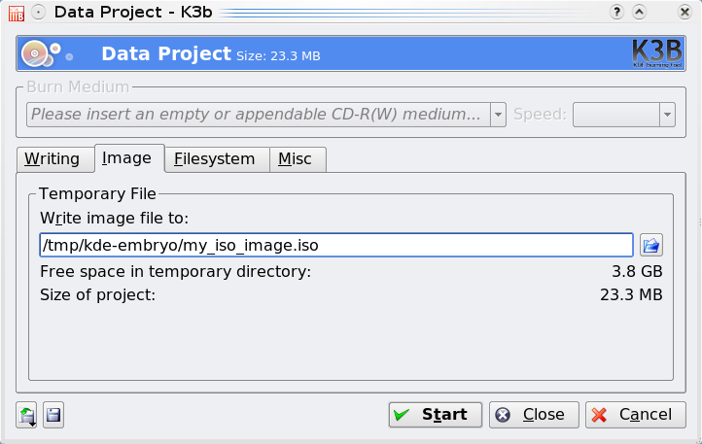
Task: Open the load saved settings menu button
Action: pyautogui.click(x=27, y=416)
